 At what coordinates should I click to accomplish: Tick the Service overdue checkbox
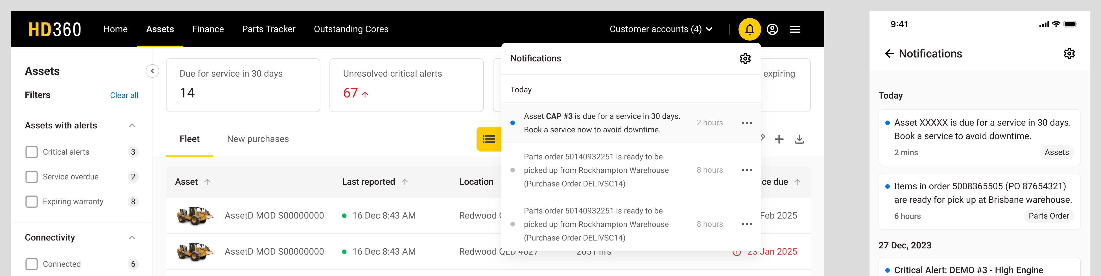point(32,177)
